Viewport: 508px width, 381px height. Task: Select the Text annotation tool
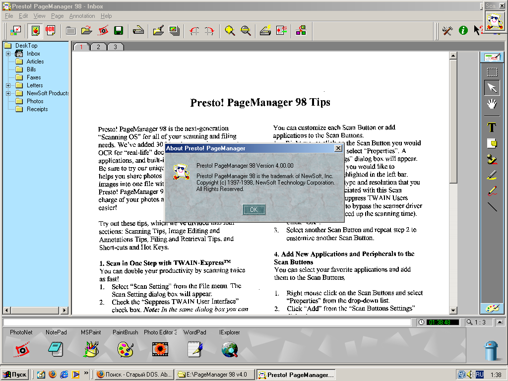pos(492,127)
